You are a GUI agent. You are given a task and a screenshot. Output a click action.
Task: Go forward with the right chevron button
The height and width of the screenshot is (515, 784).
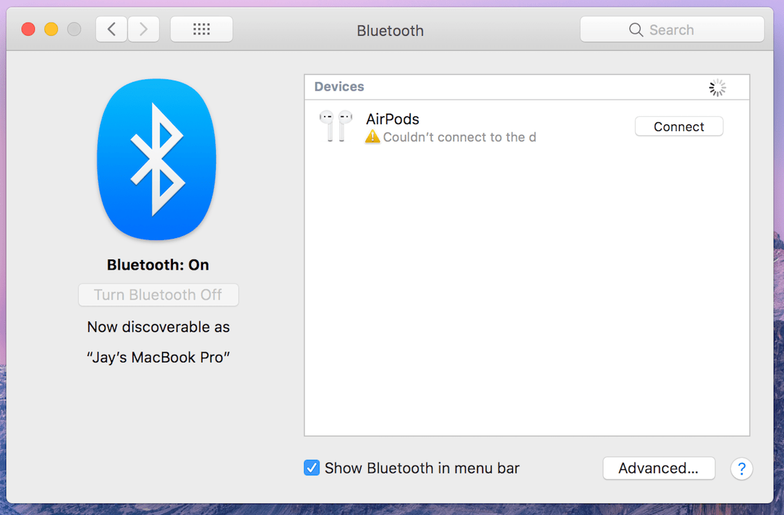pos(143,30)
